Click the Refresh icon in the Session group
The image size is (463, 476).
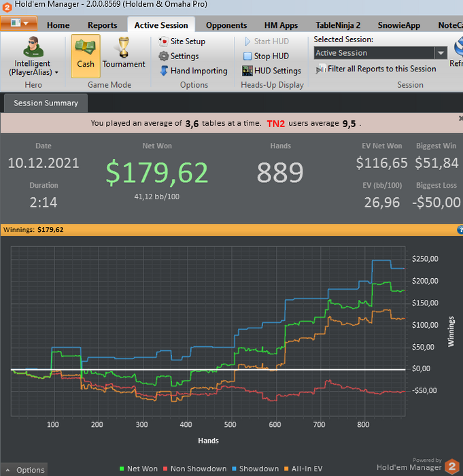coord(458,47)
